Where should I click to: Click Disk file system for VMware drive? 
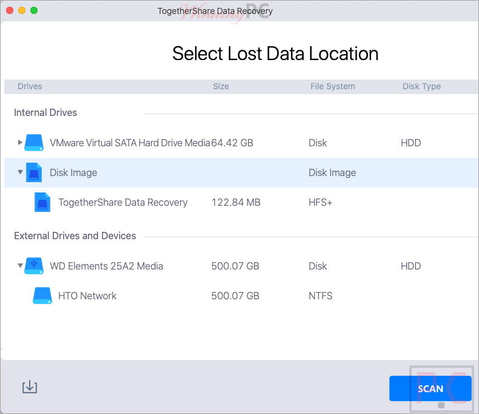318,143
